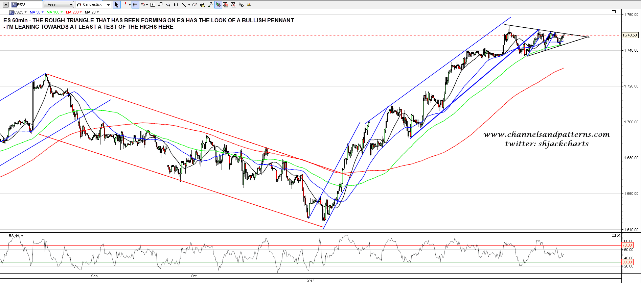This screenshot has width=641, height=283.
Task: Click the ESZ3 symbol label on chart
Action: (x=18, y=12)
